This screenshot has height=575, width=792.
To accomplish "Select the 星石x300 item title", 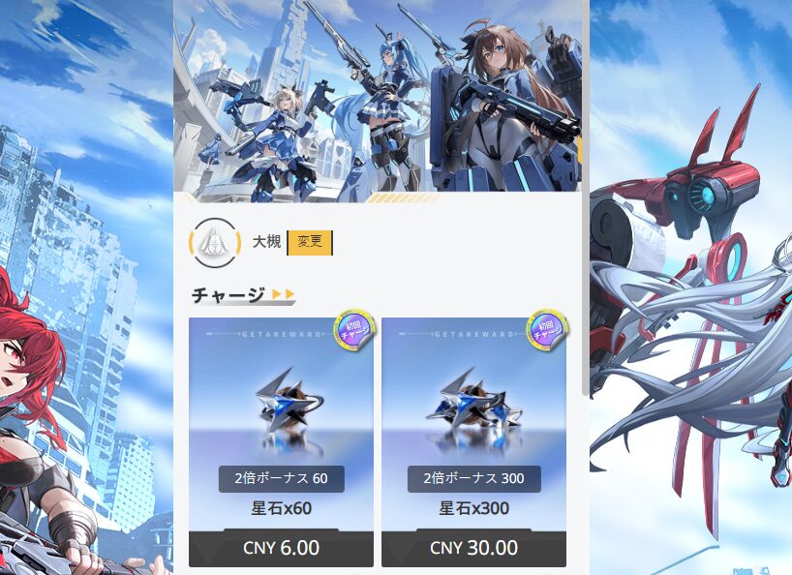I will click(473, 508).
